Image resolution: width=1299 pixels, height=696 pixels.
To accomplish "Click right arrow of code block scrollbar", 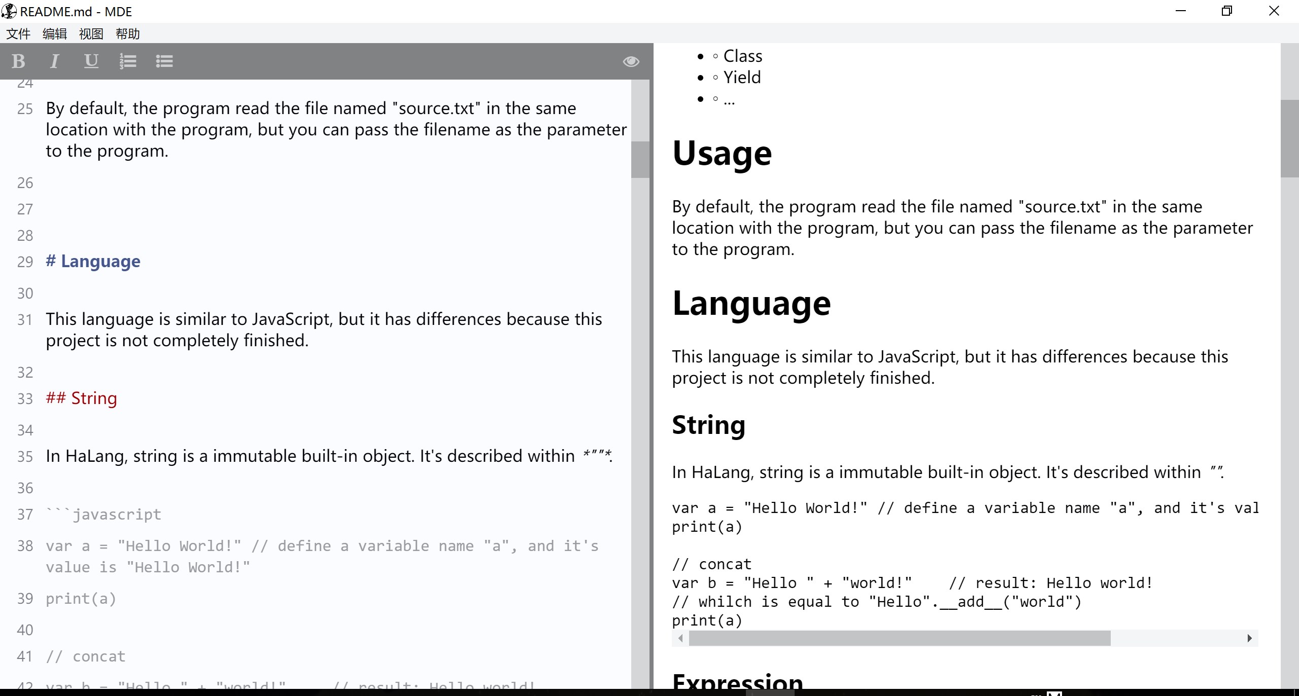I will [x=1249, y=638].
